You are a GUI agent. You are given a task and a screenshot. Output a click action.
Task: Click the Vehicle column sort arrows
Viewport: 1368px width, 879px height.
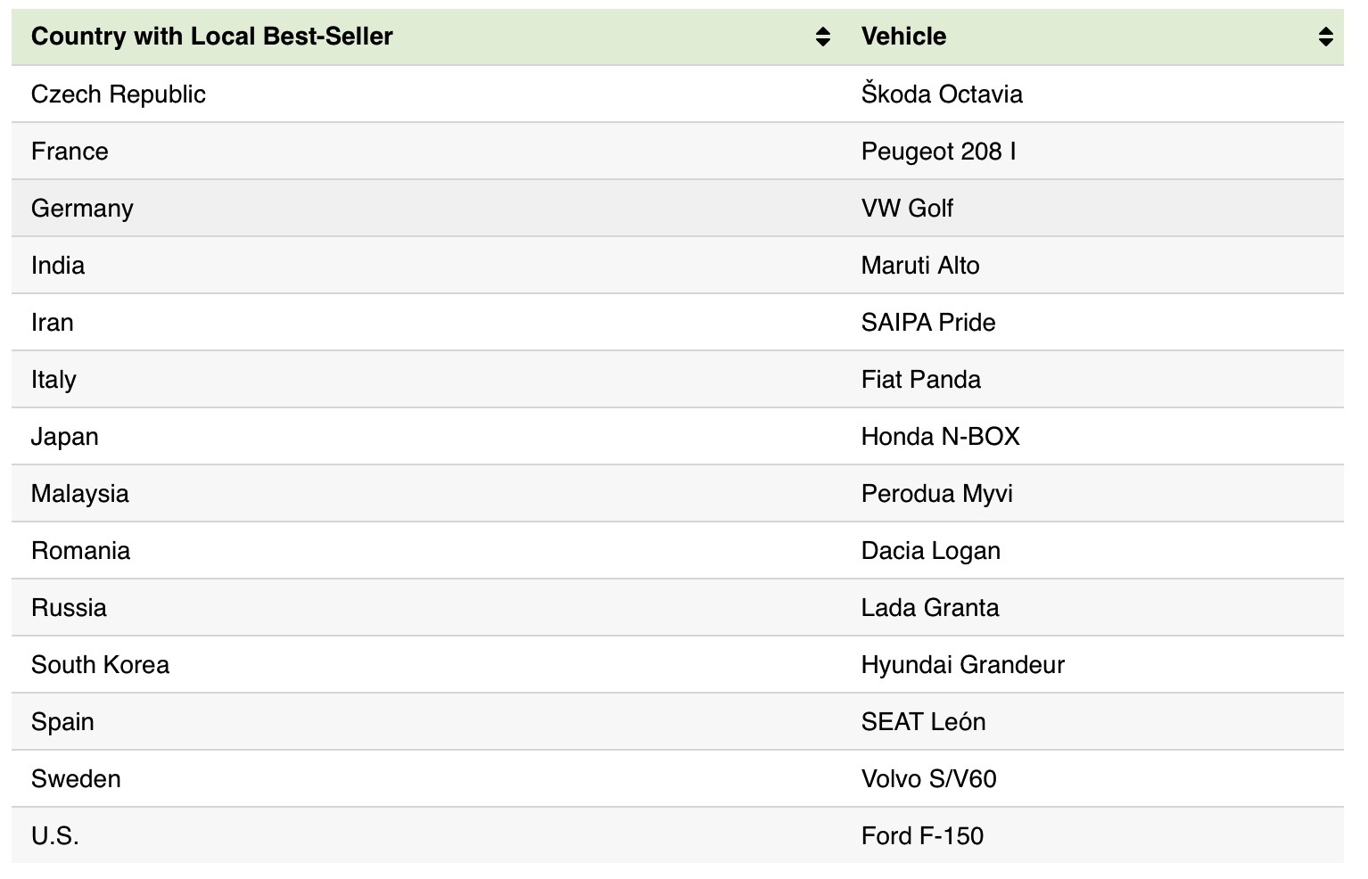1325,37
